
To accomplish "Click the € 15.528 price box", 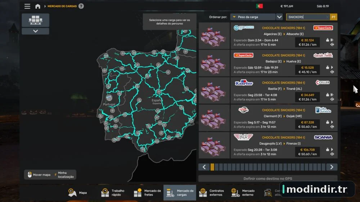I will pyautogui.click(x=307, y=70).
